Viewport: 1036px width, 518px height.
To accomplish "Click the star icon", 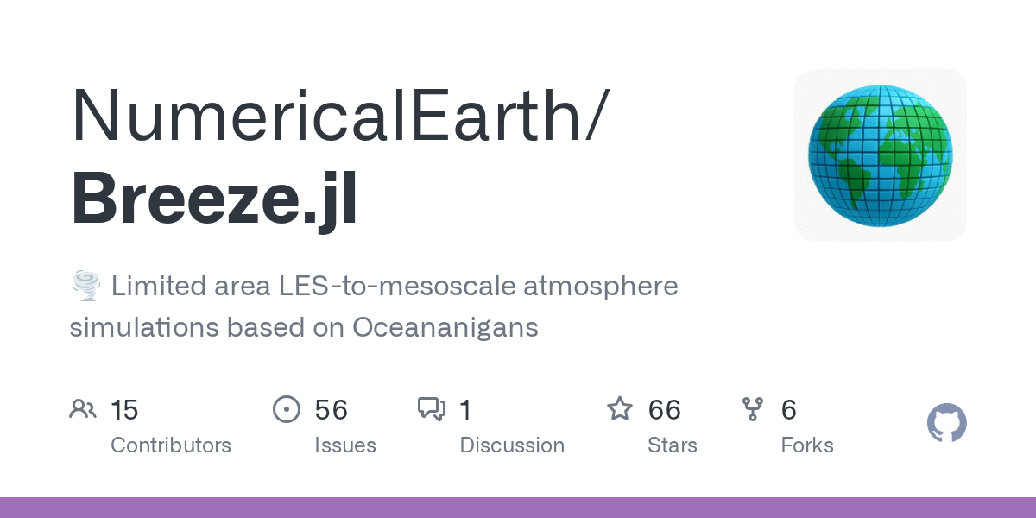I will click(620, 409).
